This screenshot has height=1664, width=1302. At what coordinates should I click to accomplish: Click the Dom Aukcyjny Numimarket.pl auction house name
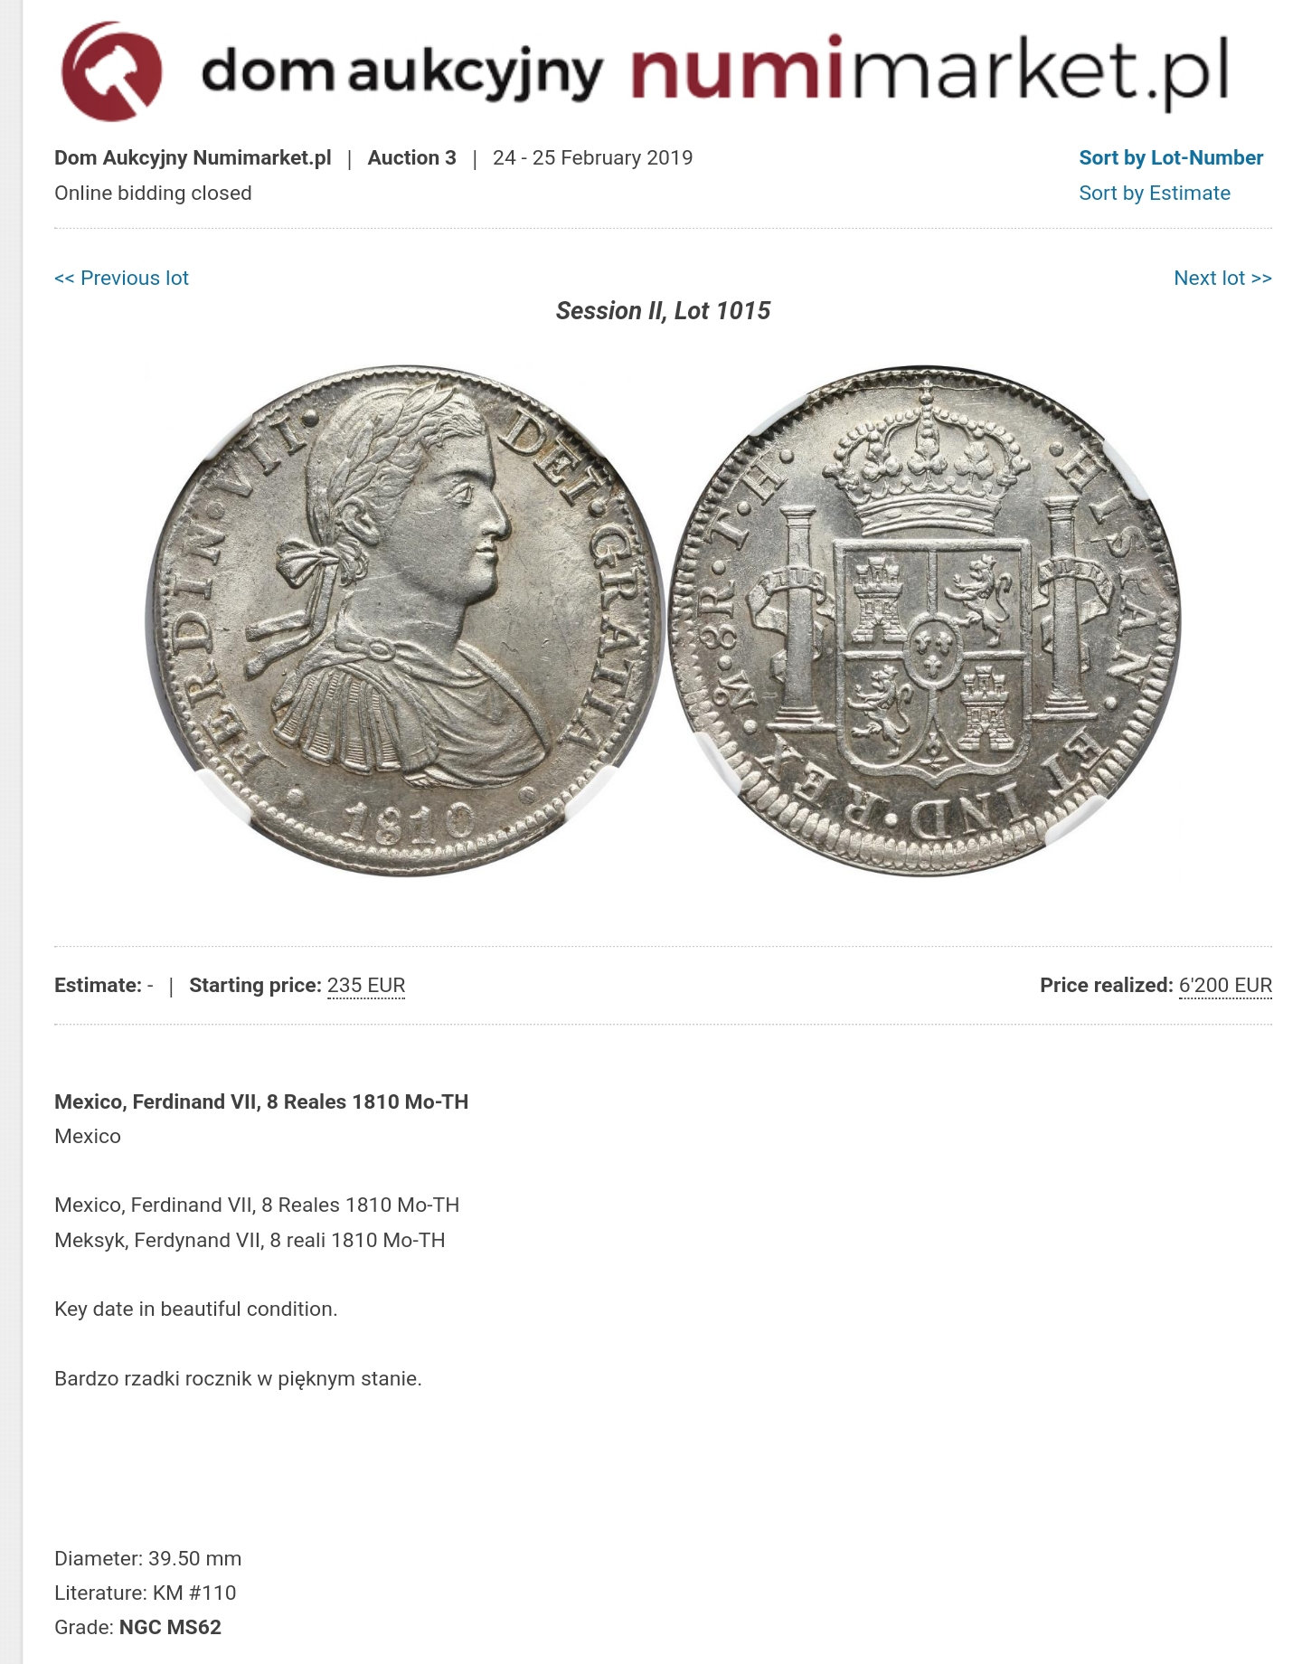193,157
